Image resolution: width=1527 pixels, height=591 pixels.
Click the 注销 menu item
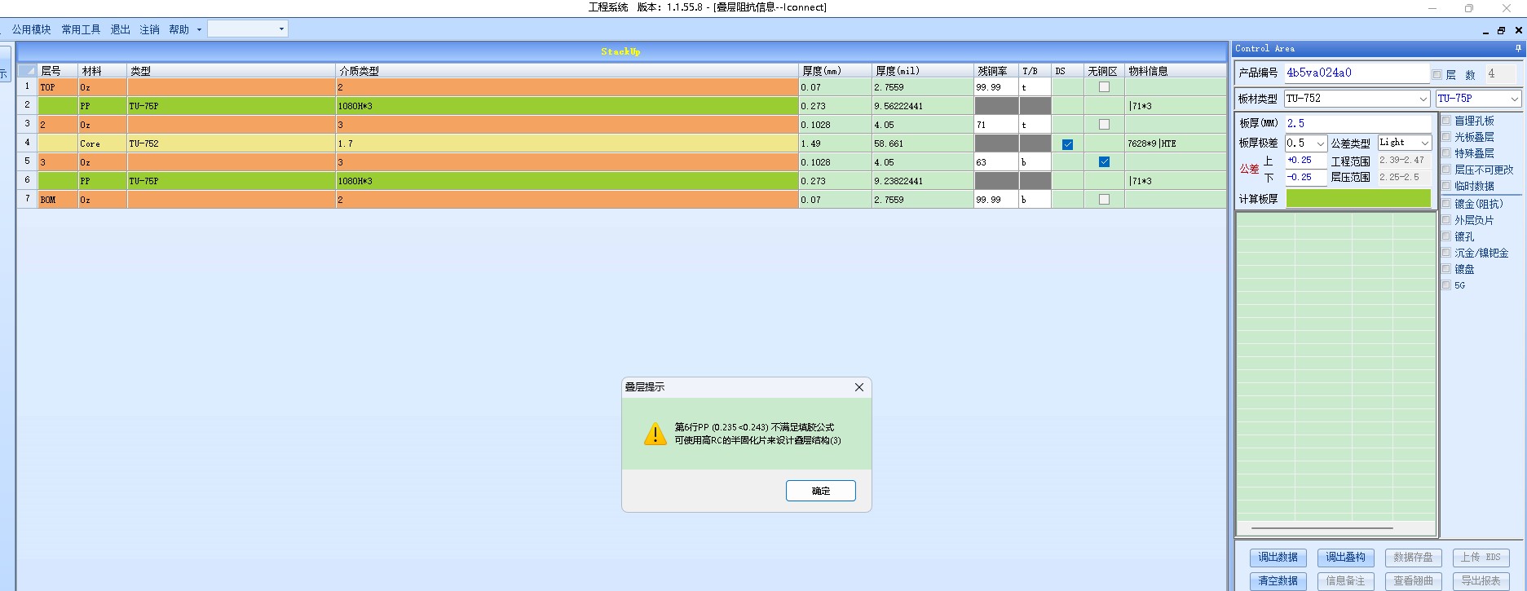point(149,29)
